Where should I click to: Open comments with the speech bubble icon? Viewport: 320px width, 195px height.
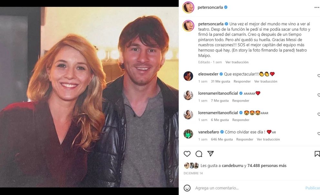pos(199,154)
